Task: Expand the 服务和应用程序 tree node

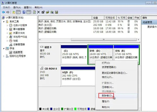Action: tap(3, 56)
